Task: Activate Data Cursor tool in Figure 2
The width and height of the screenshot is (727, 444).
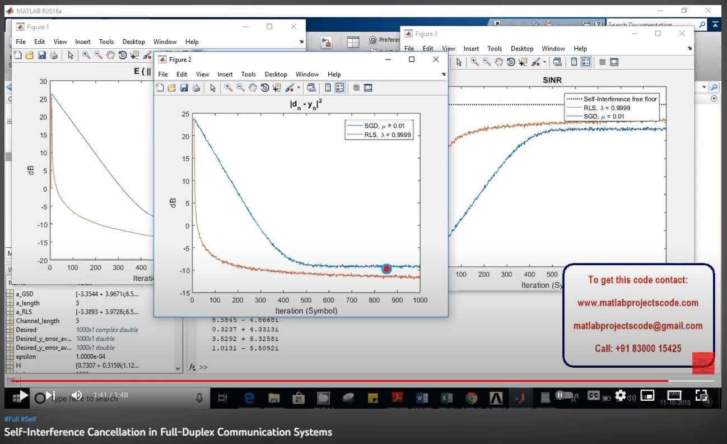Action: (x=276, y=88)
